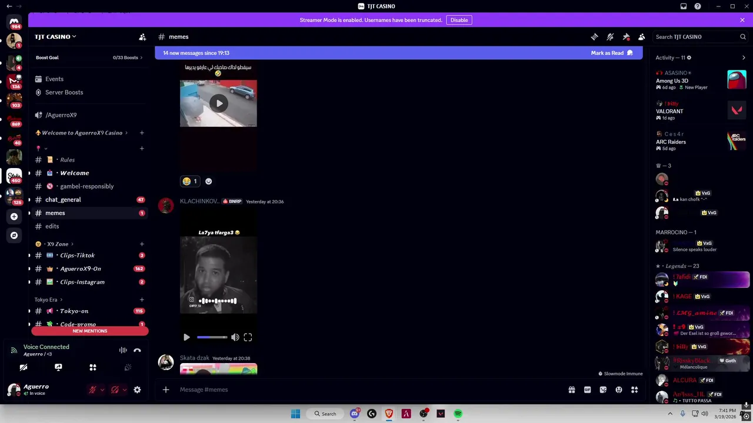This screenshot has width=753, height=423.
Task: Open the sticker picker
Action: [603, 390]
